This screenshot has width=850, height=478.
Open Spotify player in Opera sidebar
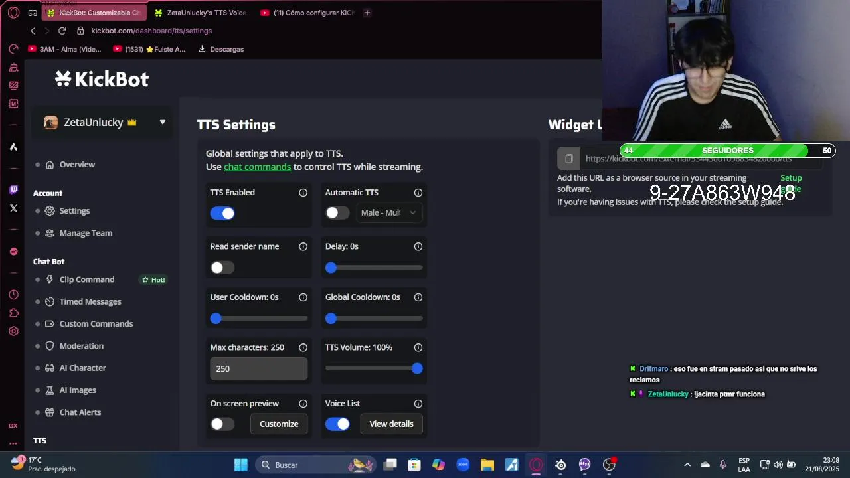(x=13, y=252)
